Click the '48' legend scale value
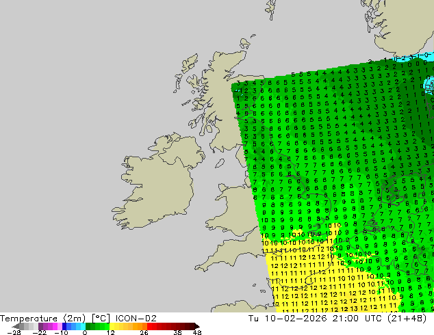 [197, 332]
